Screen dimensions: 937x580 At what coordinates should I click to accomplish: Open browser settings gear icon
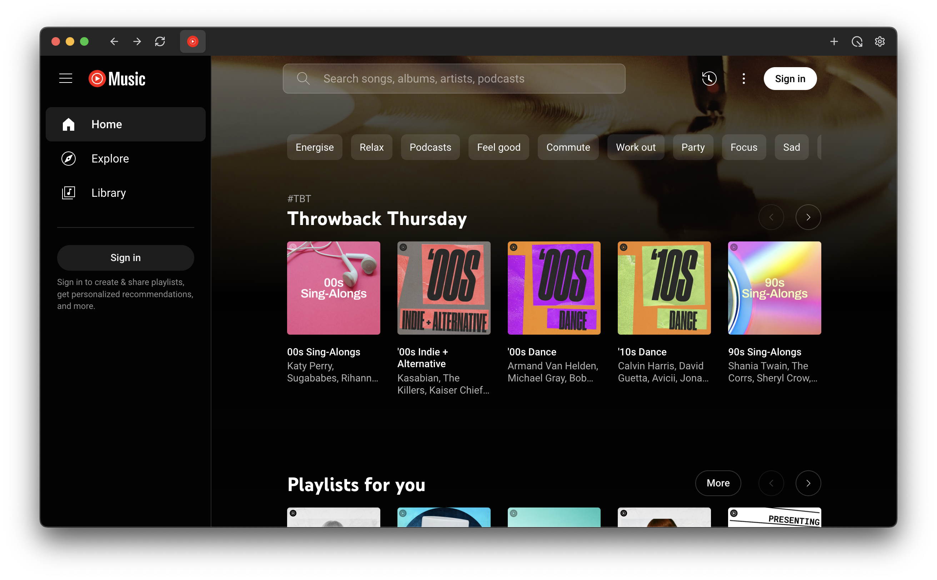point(880,41)
